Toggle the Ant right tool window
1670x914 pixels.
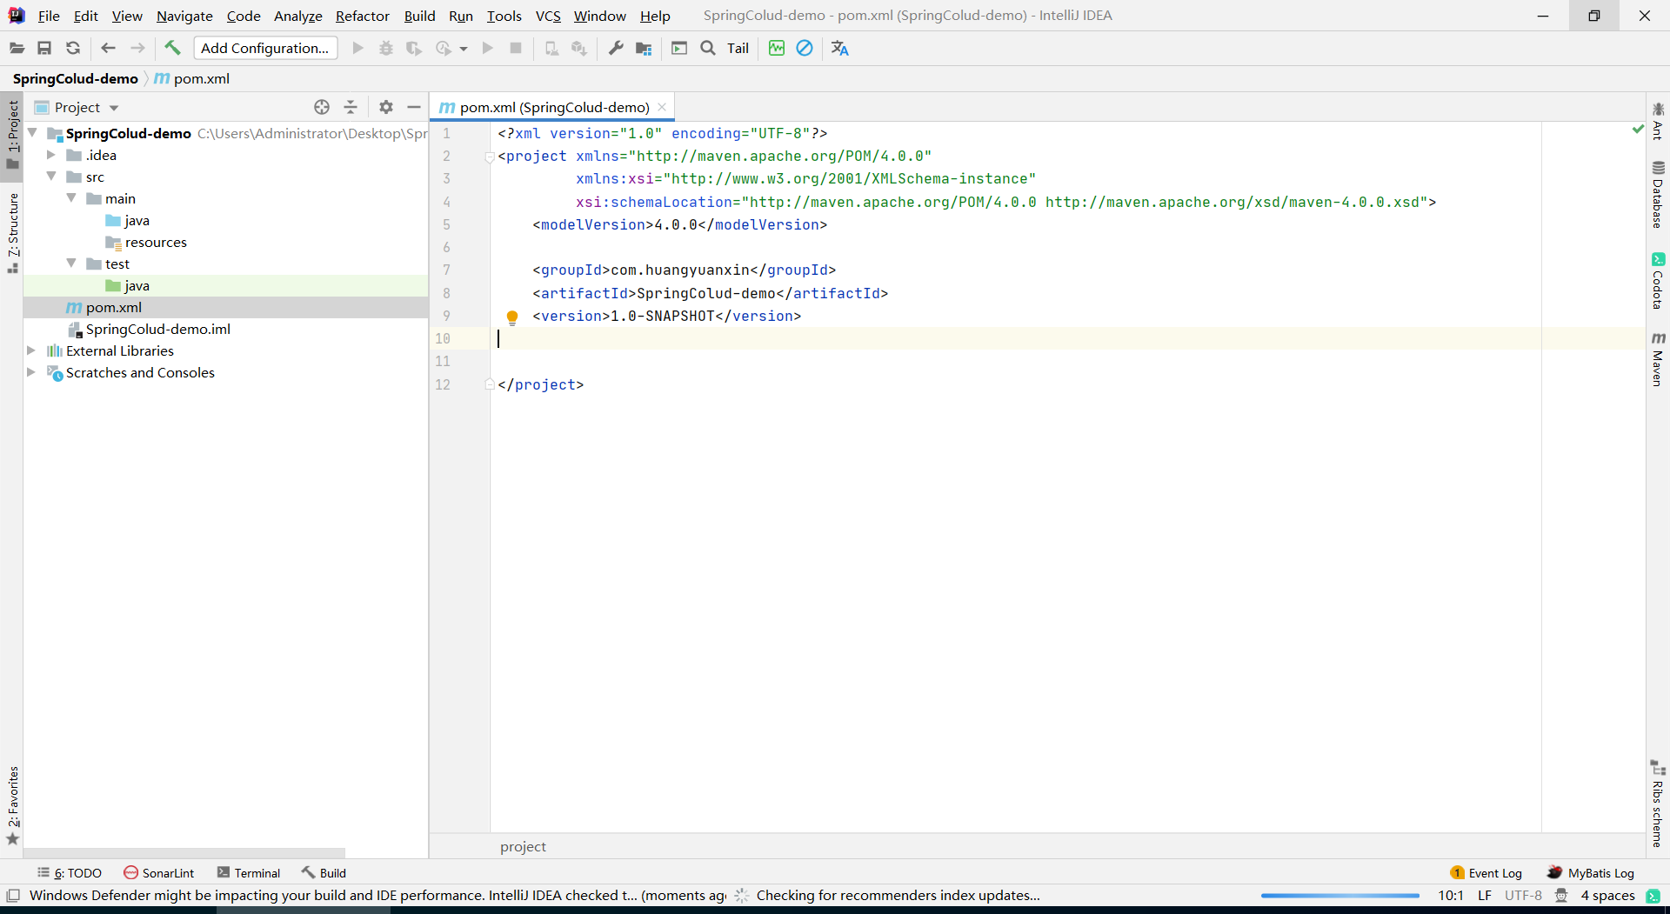pos(1658,121)
